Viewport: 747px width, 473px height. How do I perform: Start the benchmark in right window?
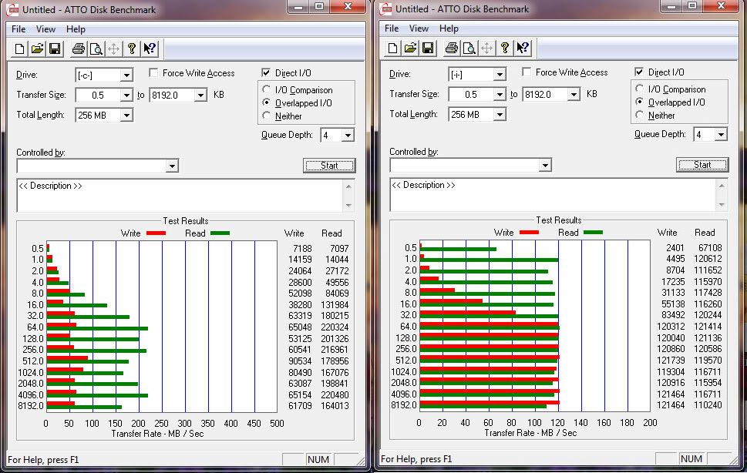coord(702,165)
